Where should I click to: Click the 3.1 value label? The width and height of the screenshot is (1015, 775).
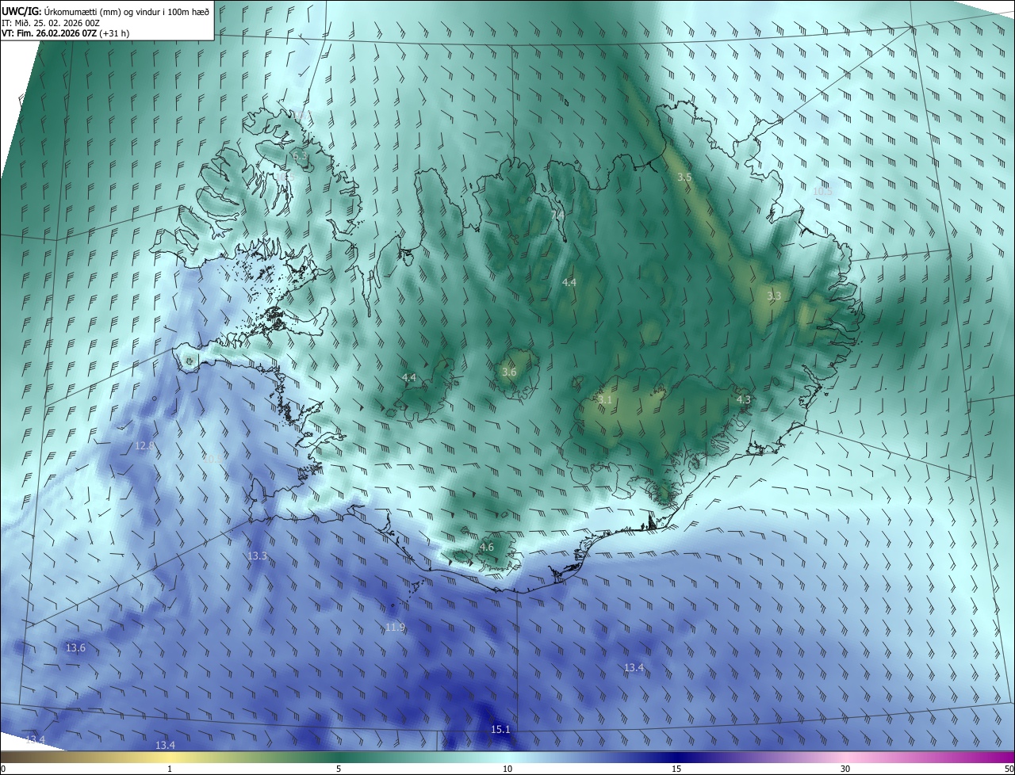point(604,399)
